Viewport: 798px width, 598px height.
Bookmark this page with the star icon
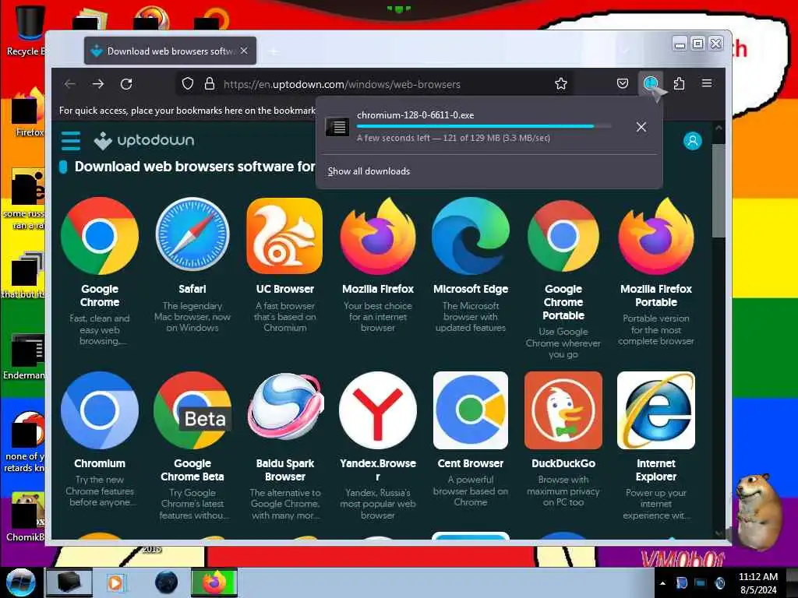tap(561, 84)
